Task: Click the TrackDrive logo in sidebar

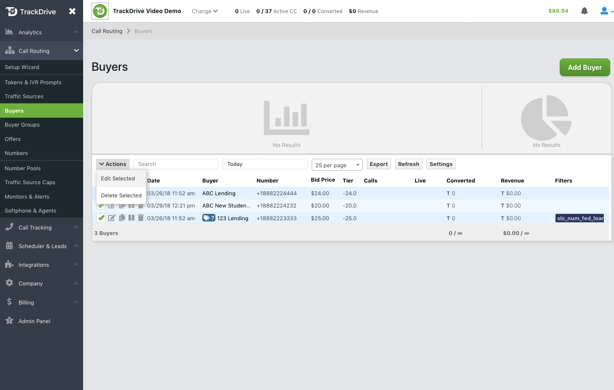Action: click(31, 11)
